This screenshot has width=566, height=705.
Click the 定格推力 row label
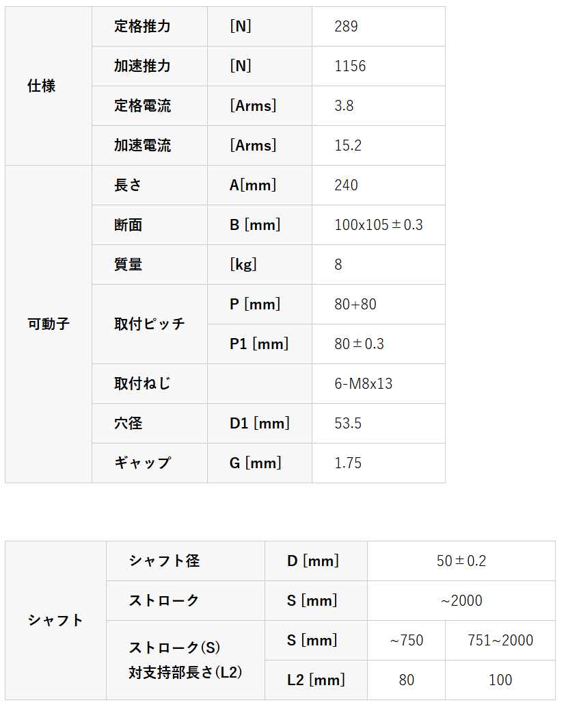(x=142, y=27)
